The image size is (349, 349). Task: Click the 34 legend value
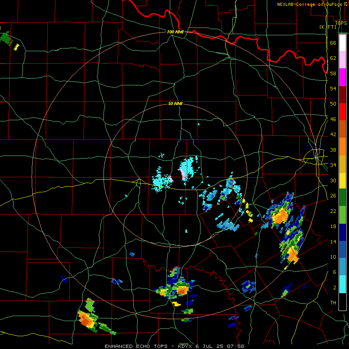point(333,165)
